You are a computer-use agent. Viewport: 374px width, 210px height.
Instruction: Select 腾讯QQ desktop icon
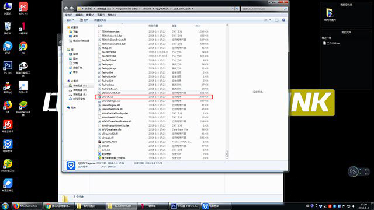(8, 87)
